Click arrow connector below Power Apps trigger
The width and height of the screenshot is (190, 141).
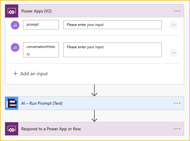[94, 90]
